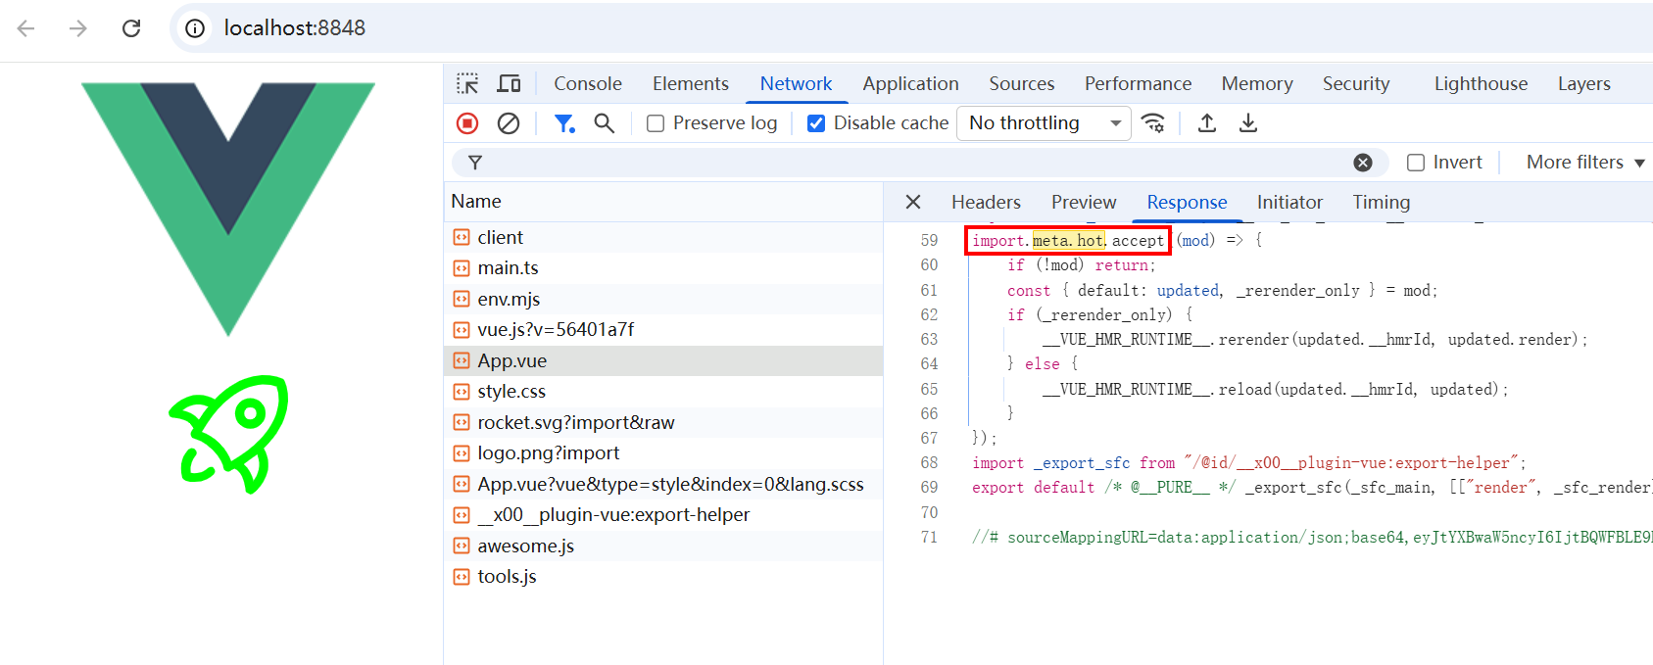The width and height of the screenshot is (1653, 665).
Task: Click the file icon beside awesome.js
Action: pyautogui.click(x=462, y=546)
